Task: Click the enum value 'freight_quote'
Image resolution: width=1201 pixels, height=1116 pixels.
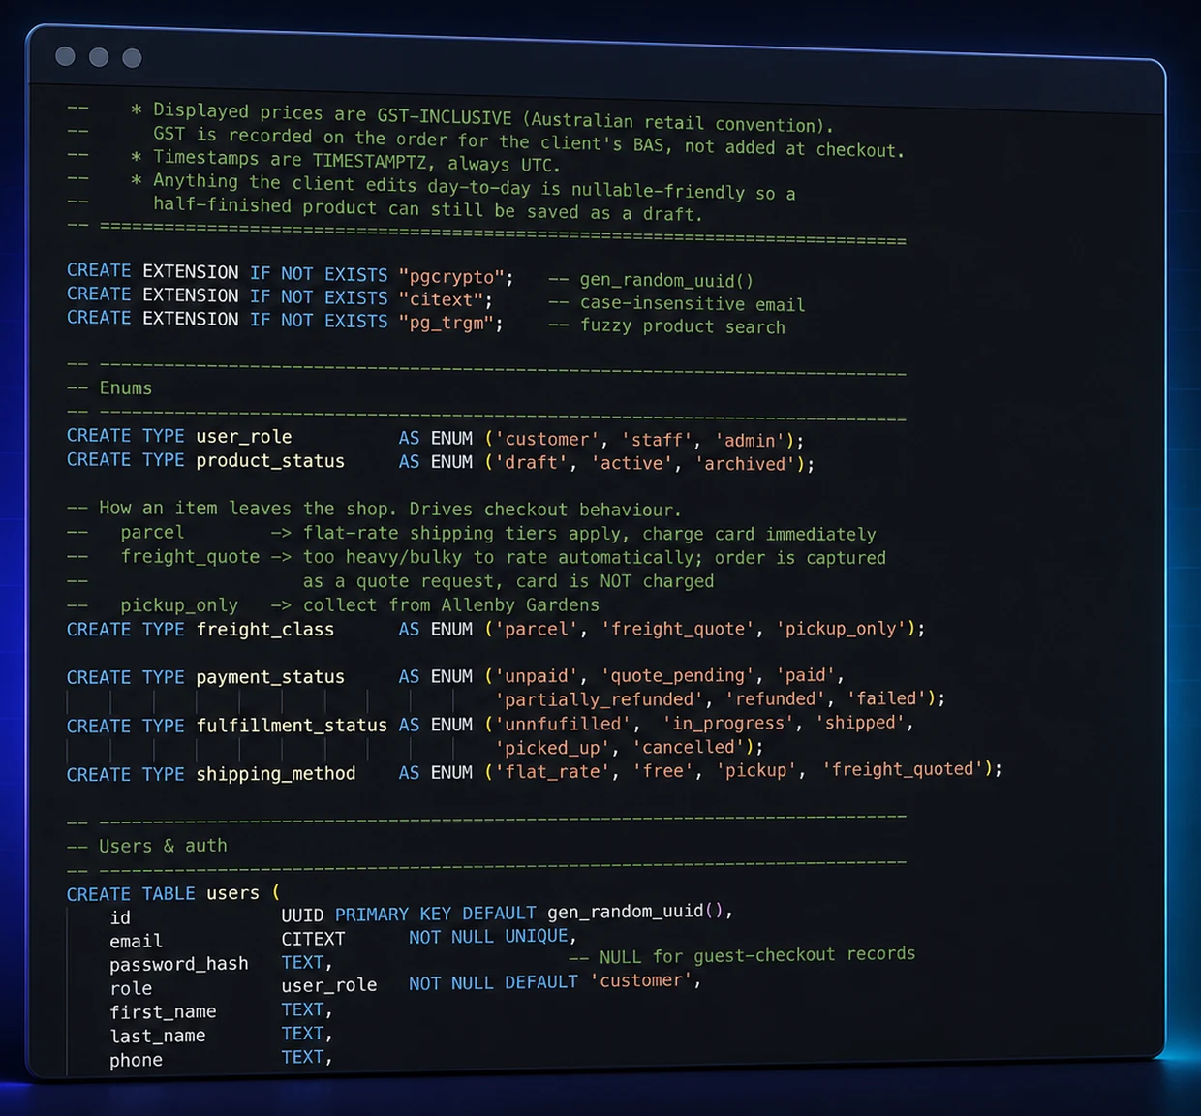Action: point(679,629)
